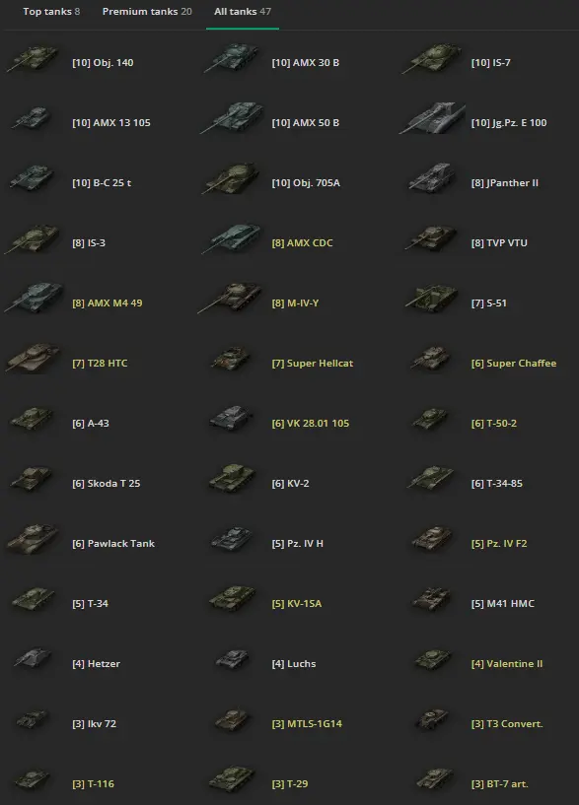Viewport: 579px width, 805px height.
Task: Click the Obj. 140 tank icon
Action: click(x=32, y=58)
